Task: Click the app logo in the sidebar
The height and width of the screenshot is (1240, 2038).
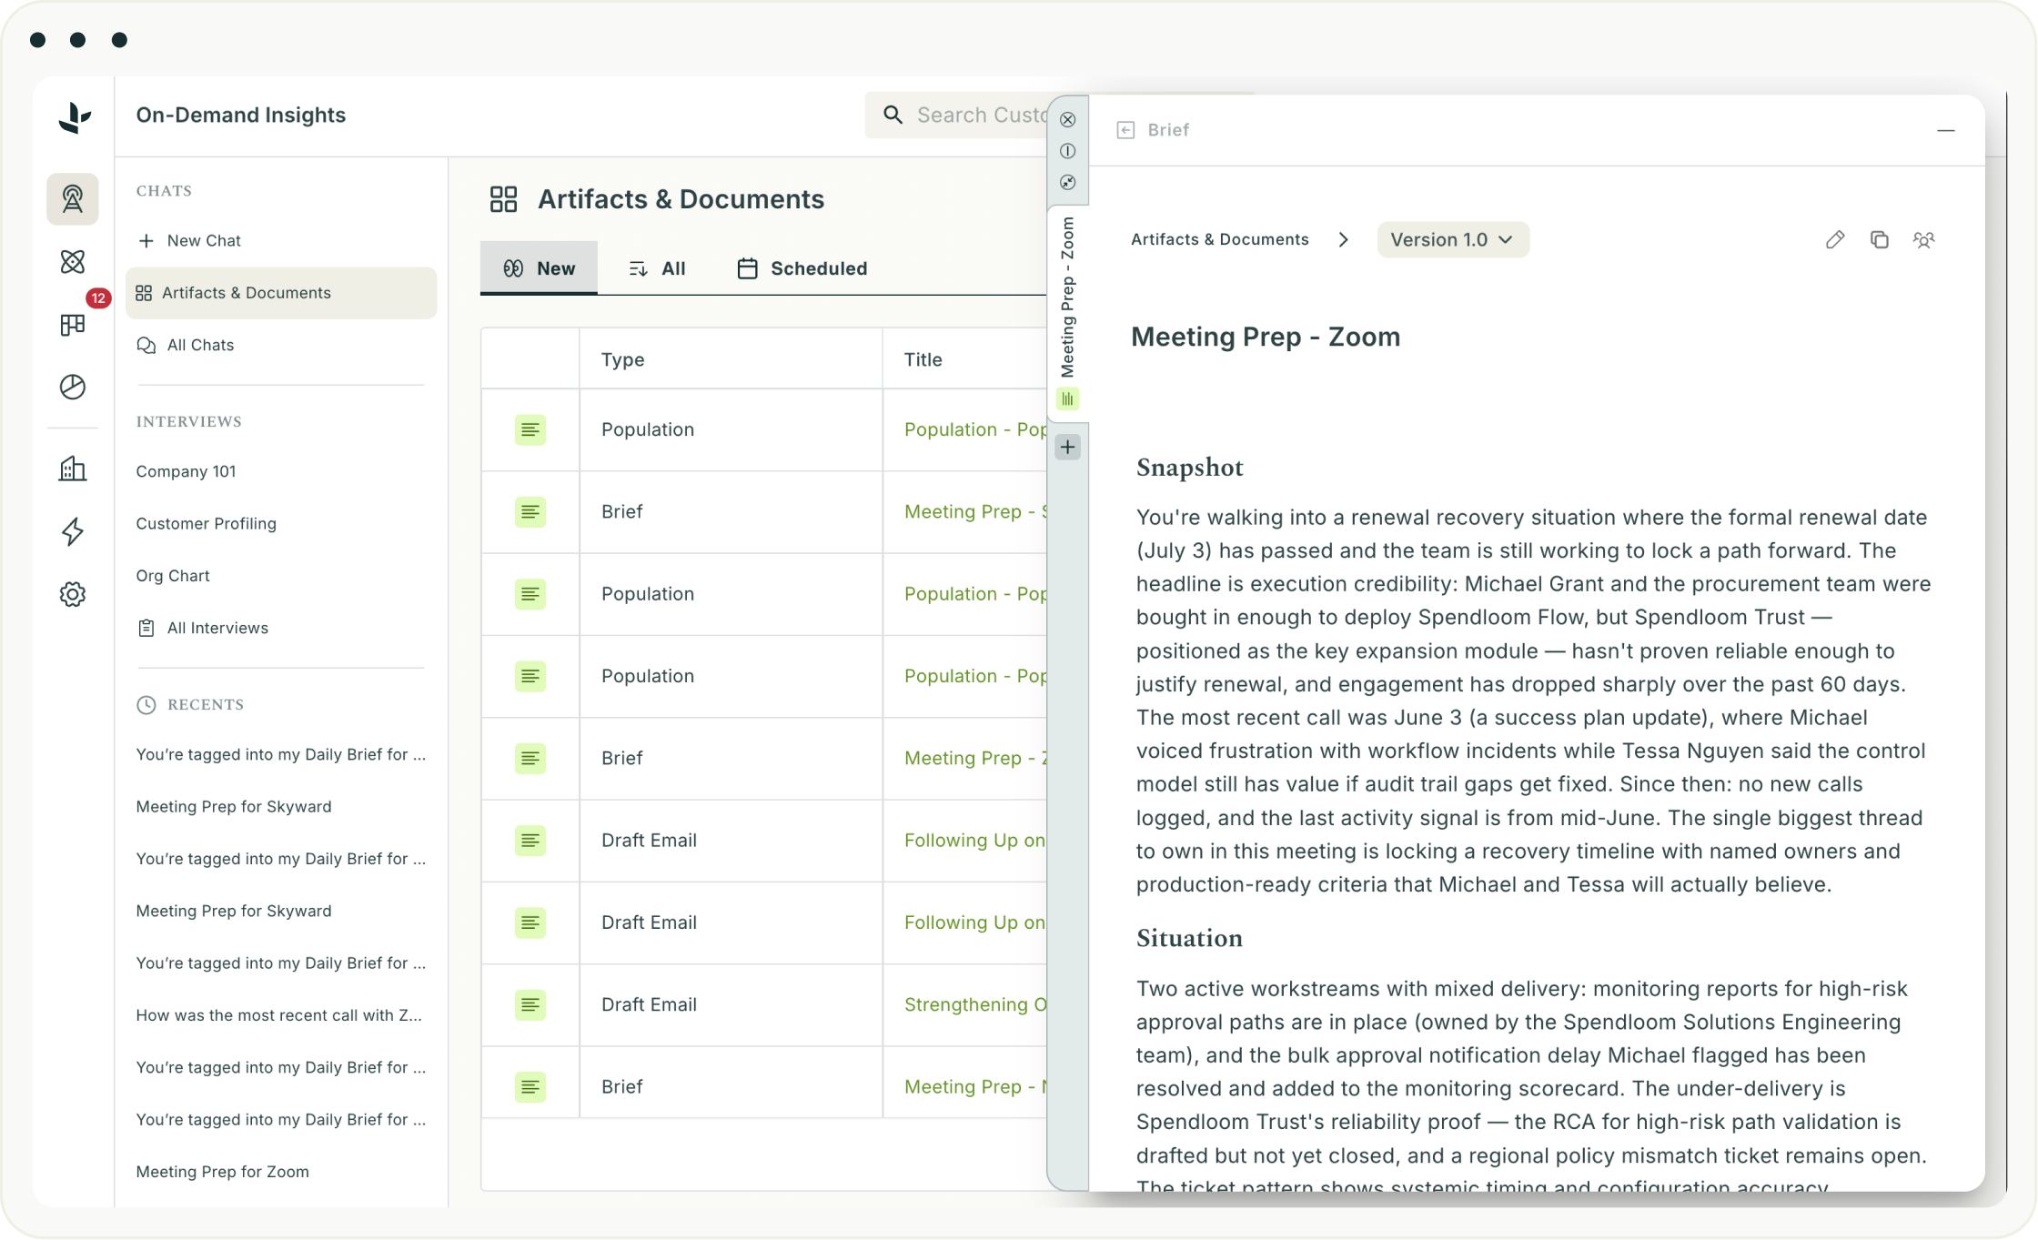Action: [74, 116]
